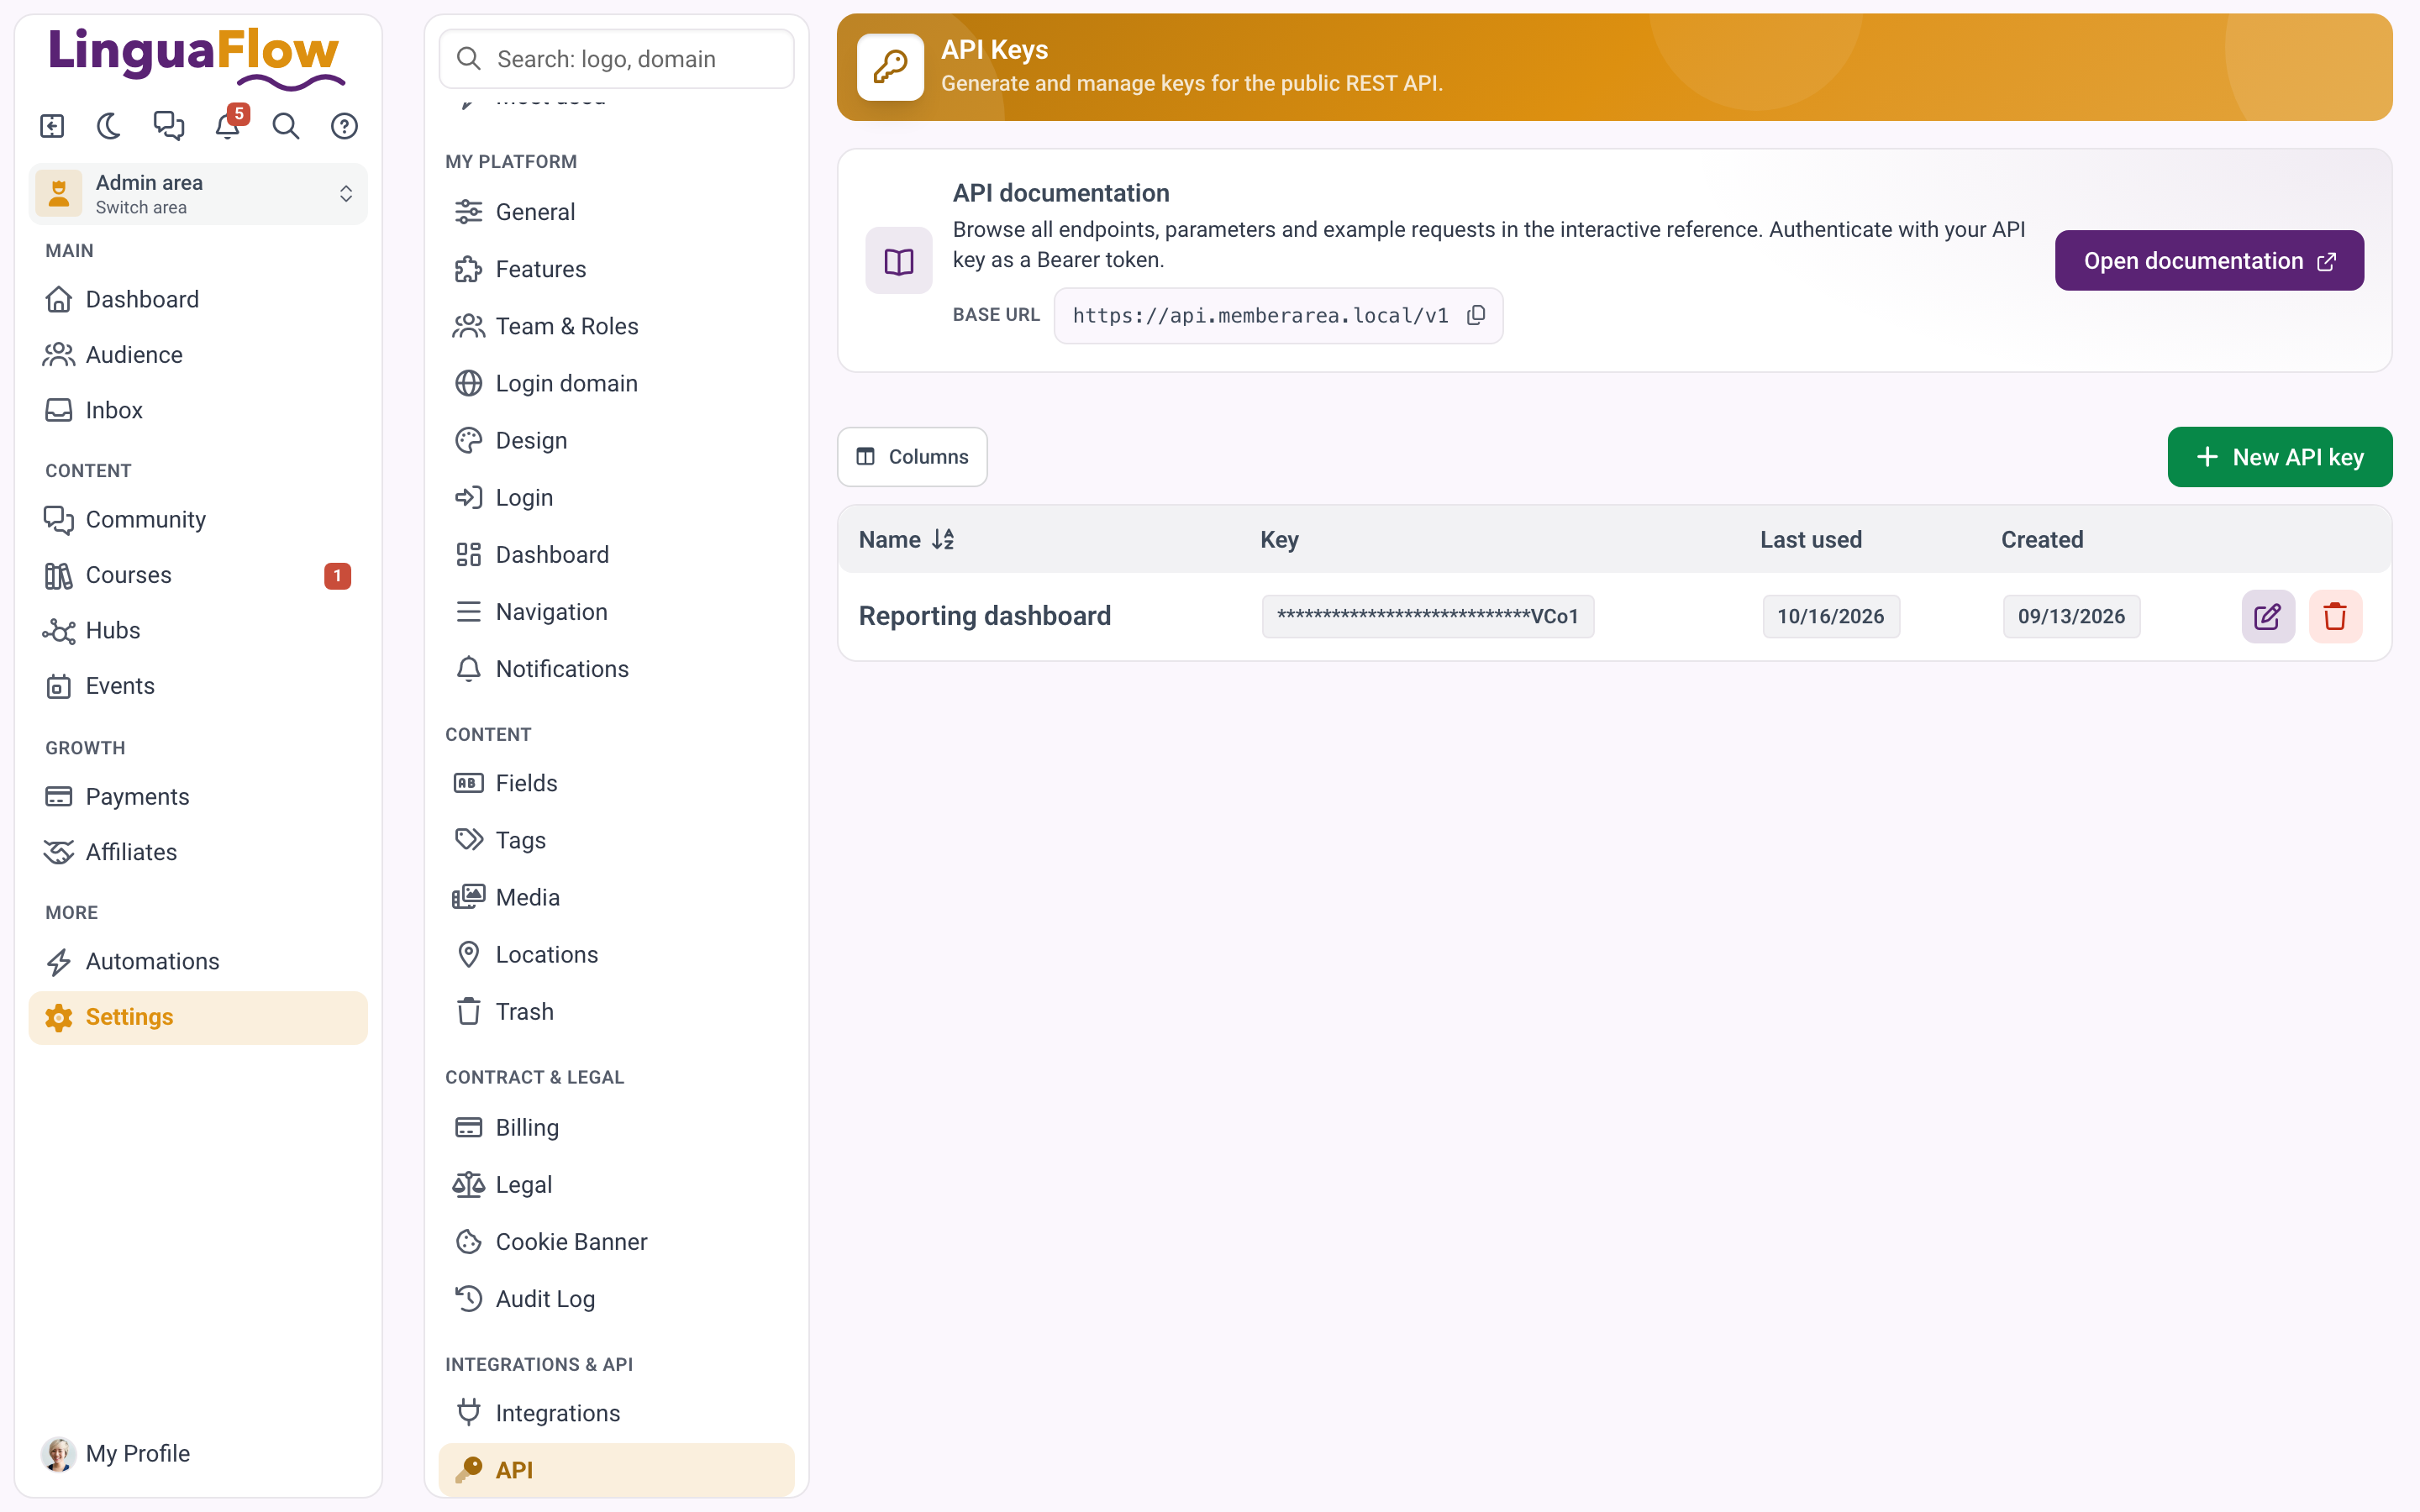Open My Profile avatar link
The width and height of the screenshot is (2420, 1512).
click(x=116, y=1453)
